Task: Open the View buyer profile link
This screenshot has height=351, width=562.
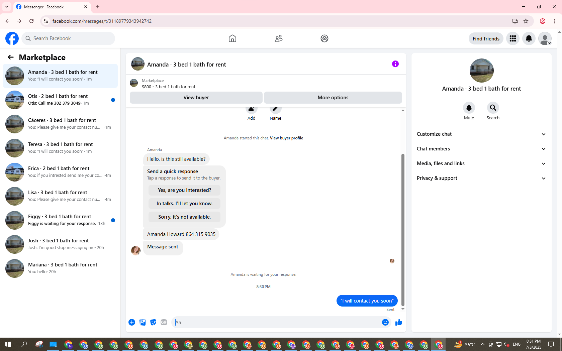Action: pos(286,138)
